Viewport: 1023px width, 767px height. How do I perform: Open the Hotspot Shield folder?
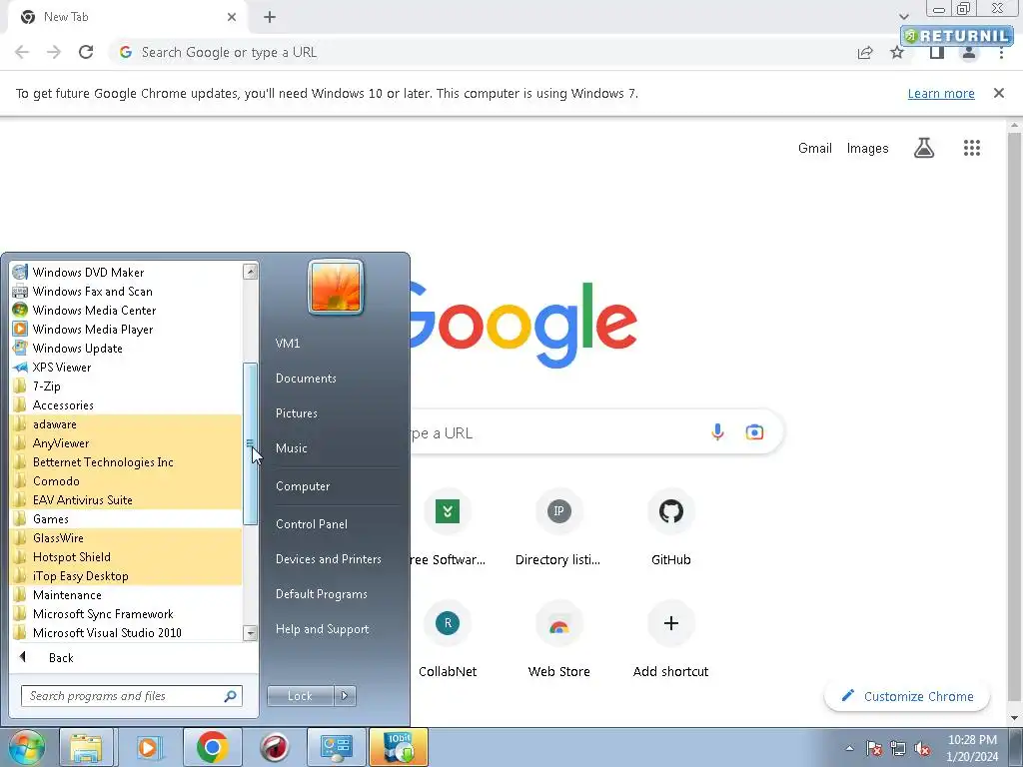tap(126, 556)
